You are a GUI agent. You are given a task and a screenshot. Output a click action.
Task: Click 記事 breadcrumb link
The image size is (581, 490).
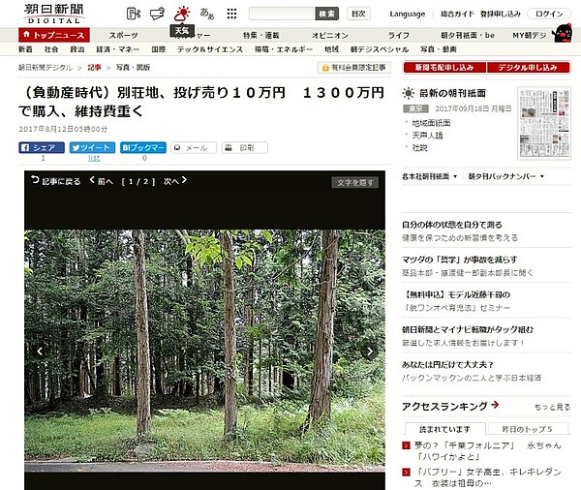tap(94, 68)
